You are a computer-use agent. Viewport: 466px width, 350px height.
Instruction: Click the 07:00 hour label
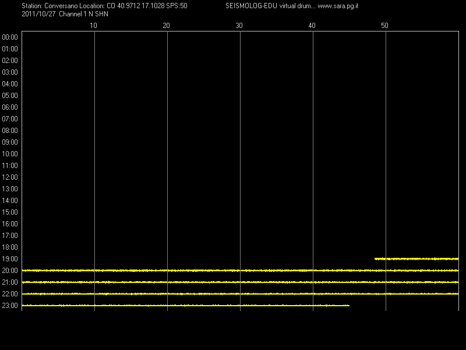[10, 119]
